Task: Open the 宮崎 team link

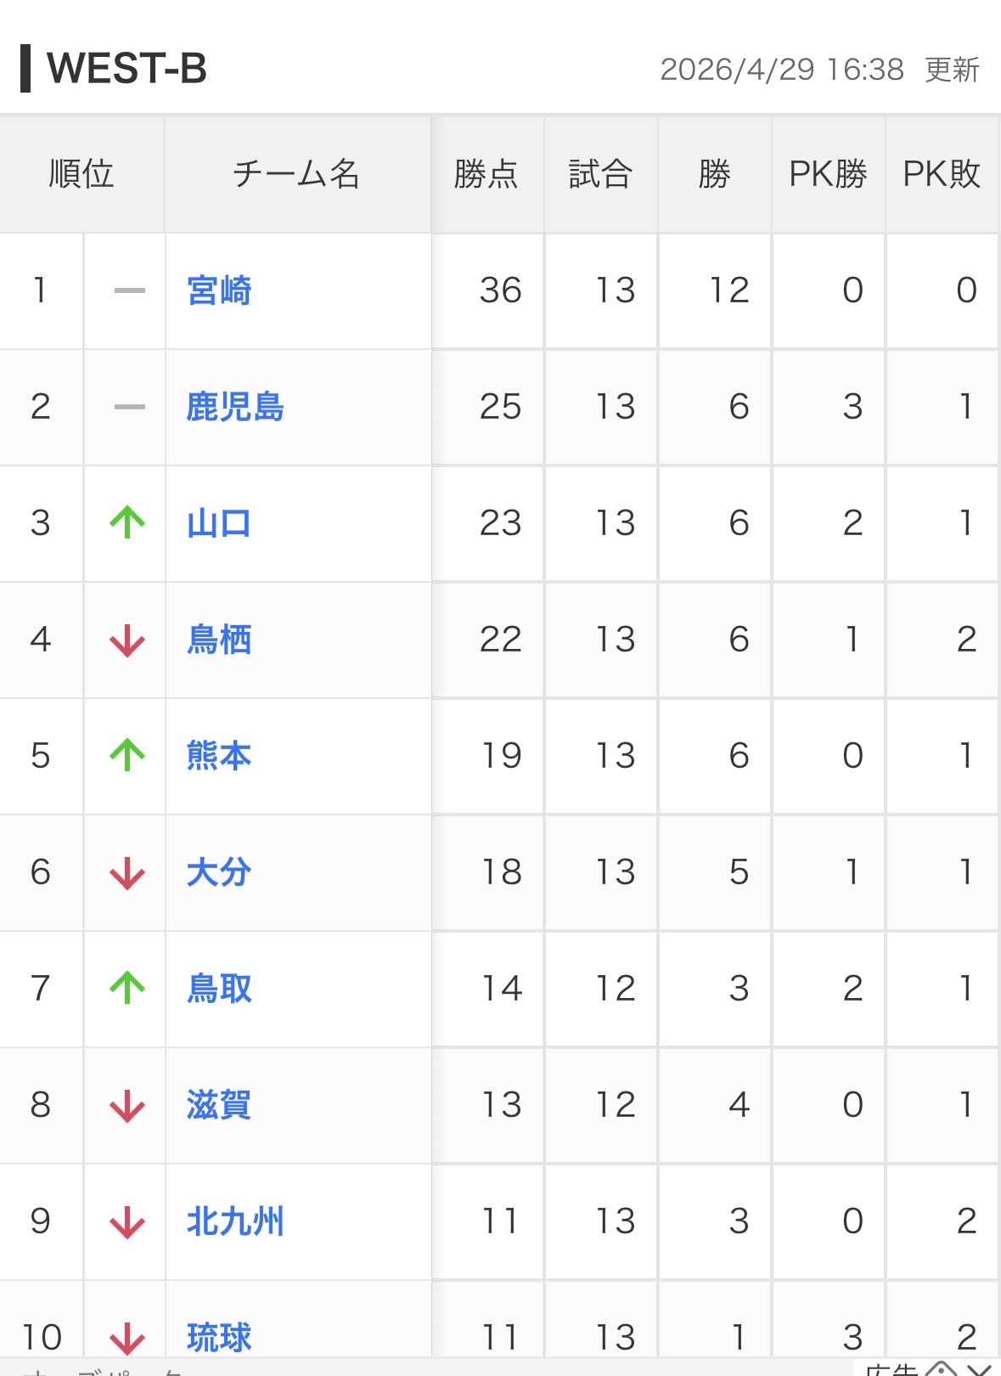Action: [219, 290]
